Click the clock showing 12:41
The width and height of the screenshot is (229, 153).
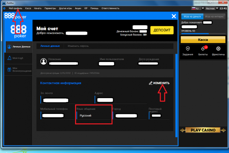[223, 8]
